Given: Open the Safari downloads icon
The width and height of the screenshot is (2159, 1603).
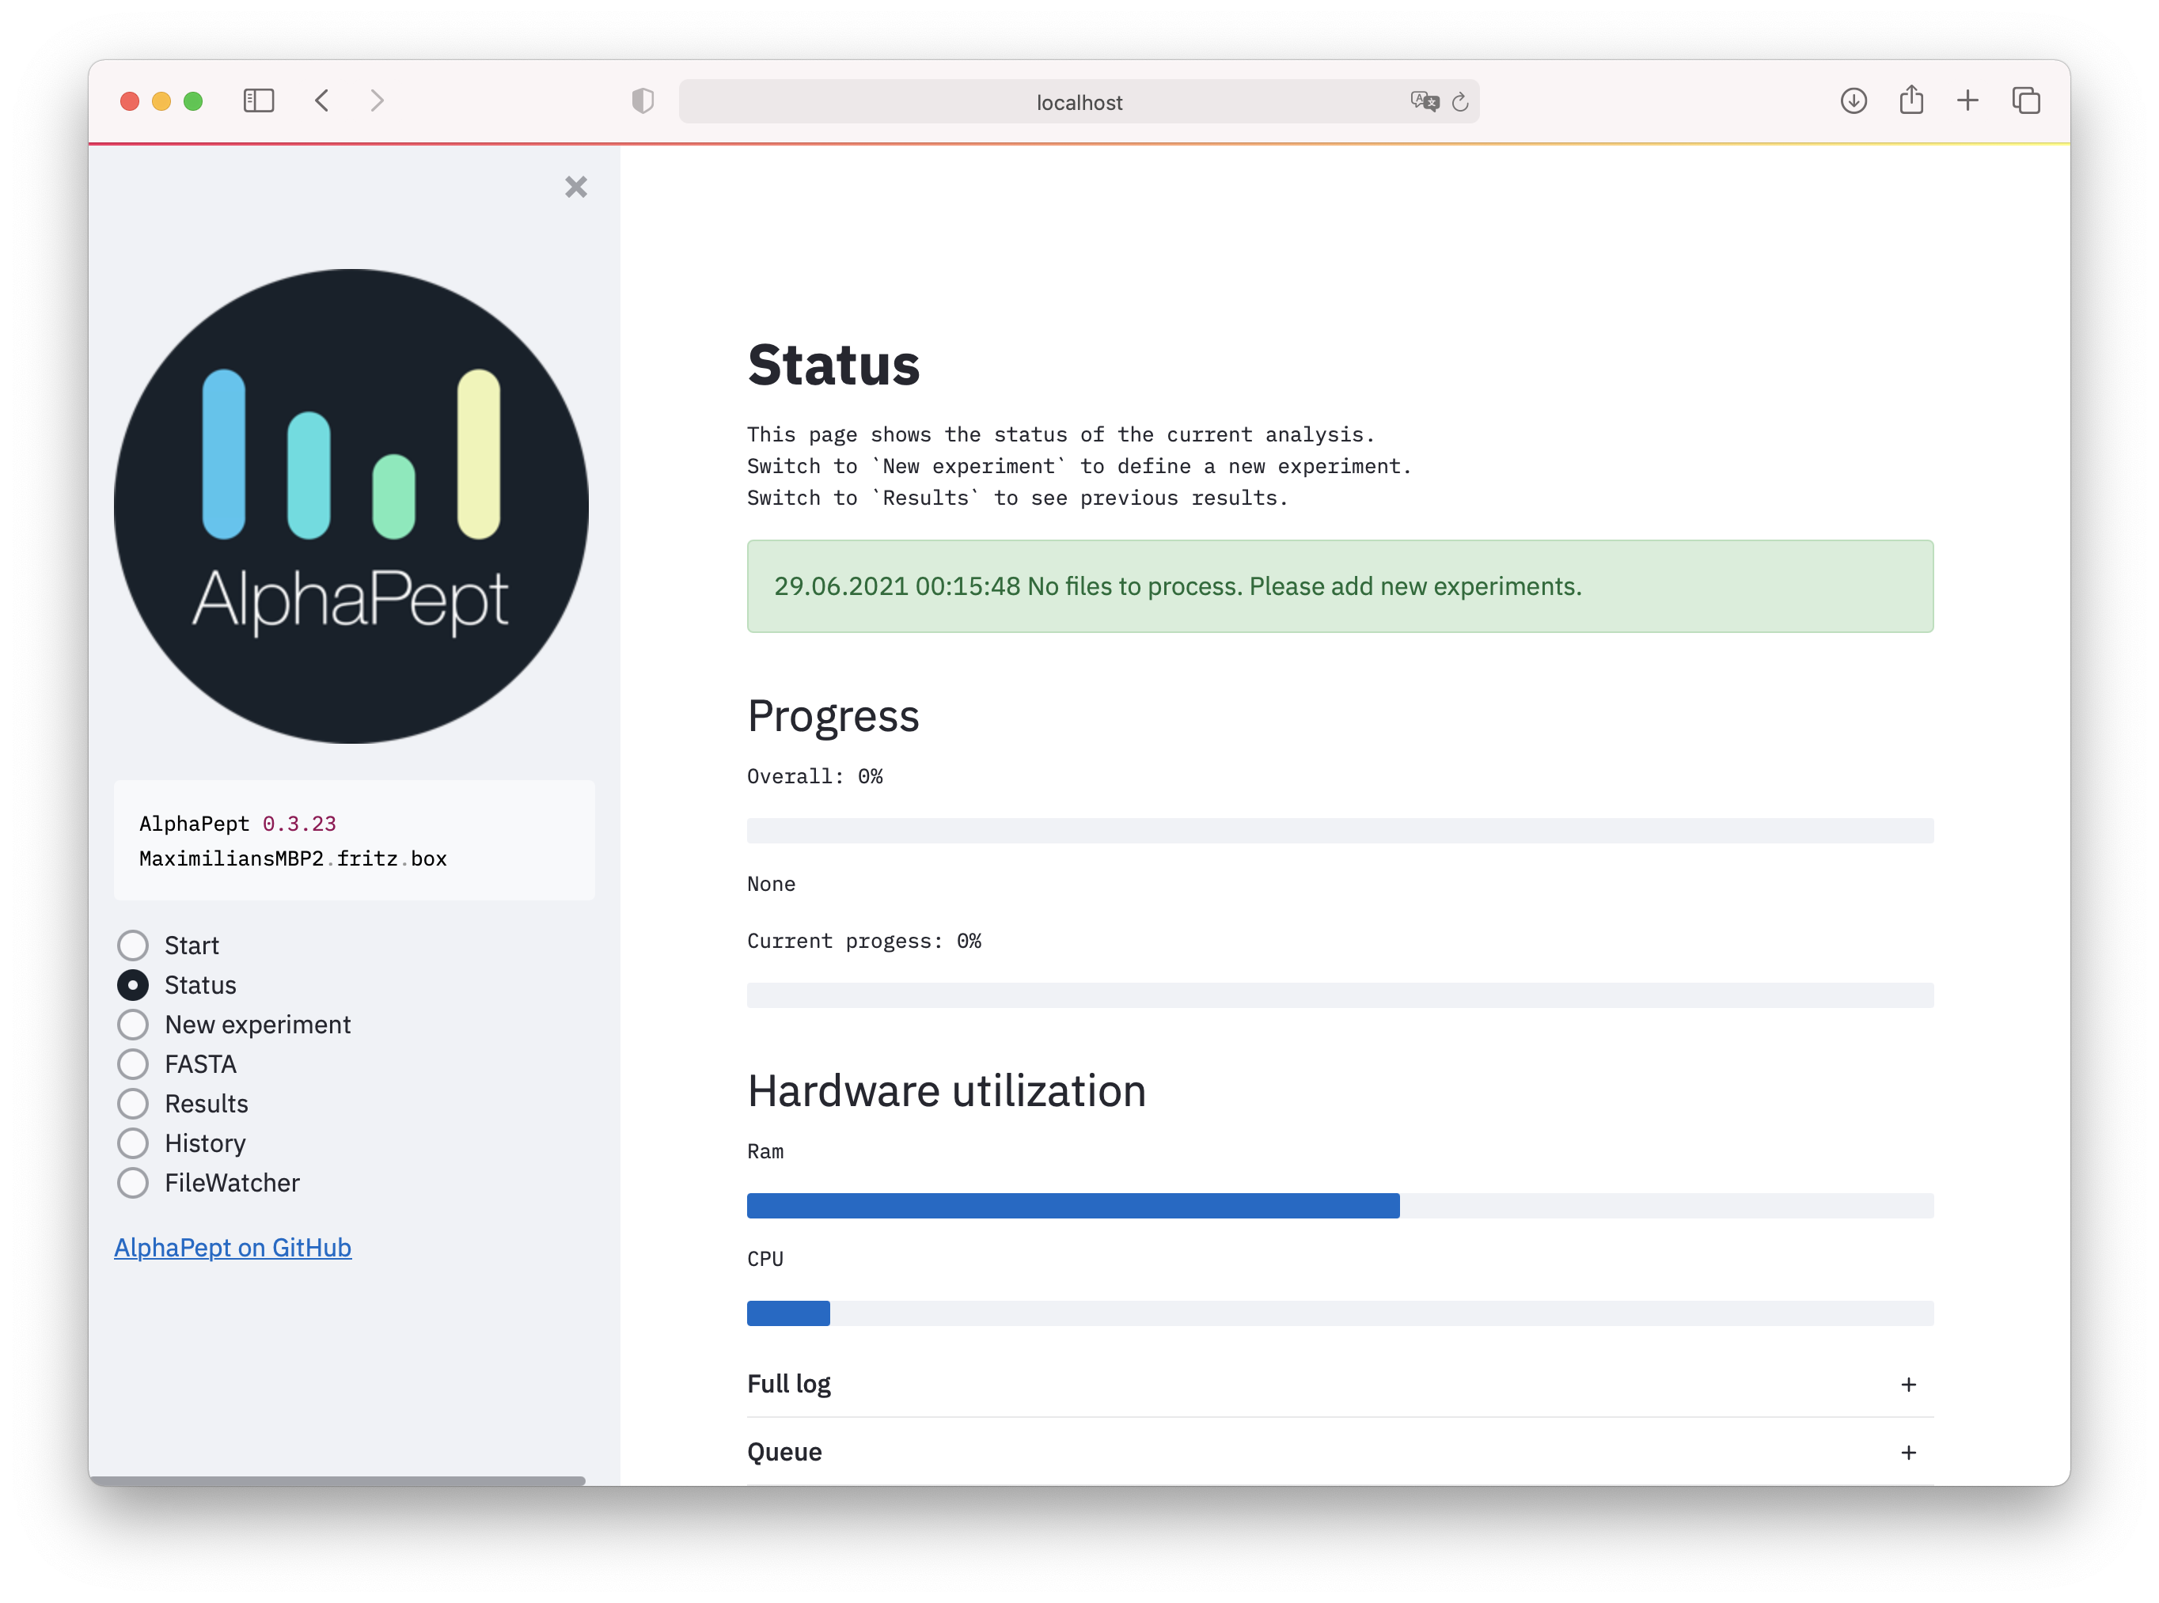Looking at the screenshot, I should click(1853, 101).
